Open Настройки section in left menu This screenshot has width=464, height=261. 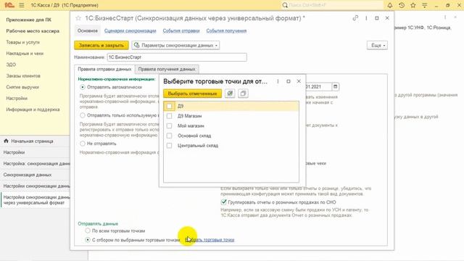point(17,98)
